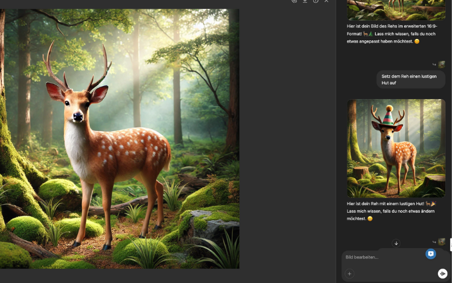The image size is (452, 283).
Task: Start voice mode with the waveform icon
Action: 442,273
